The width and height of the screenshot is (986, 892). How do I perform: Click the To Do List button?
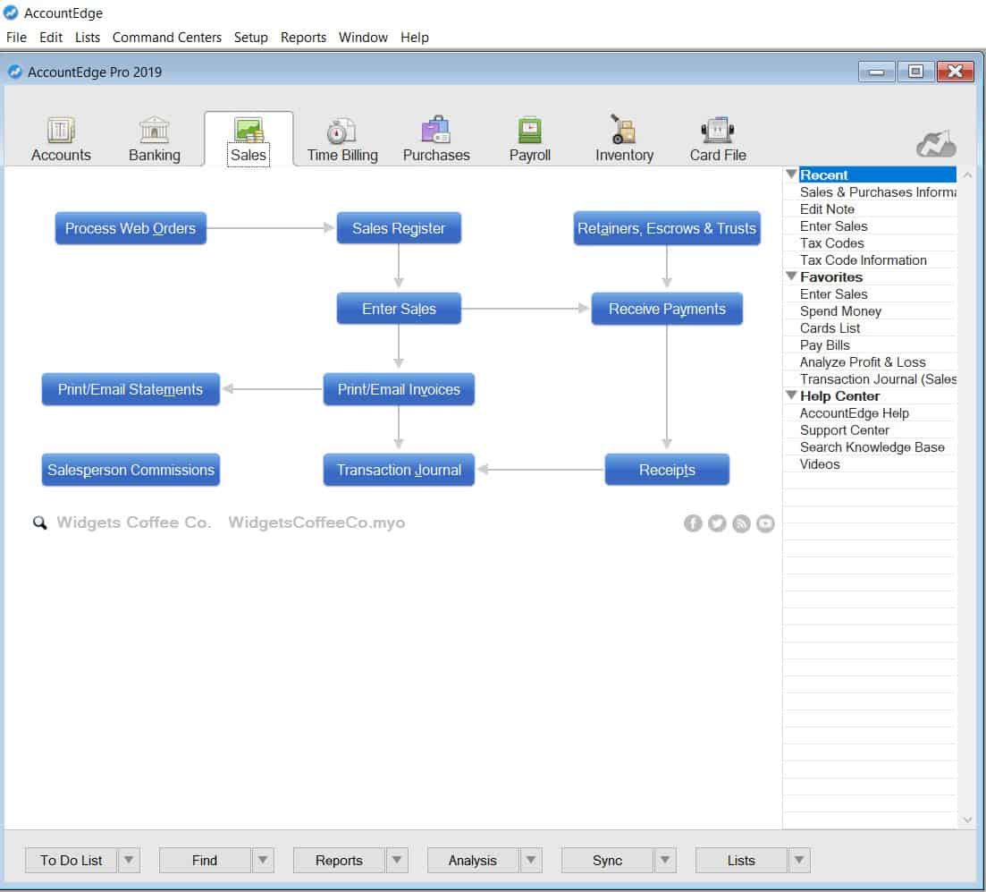71,860
